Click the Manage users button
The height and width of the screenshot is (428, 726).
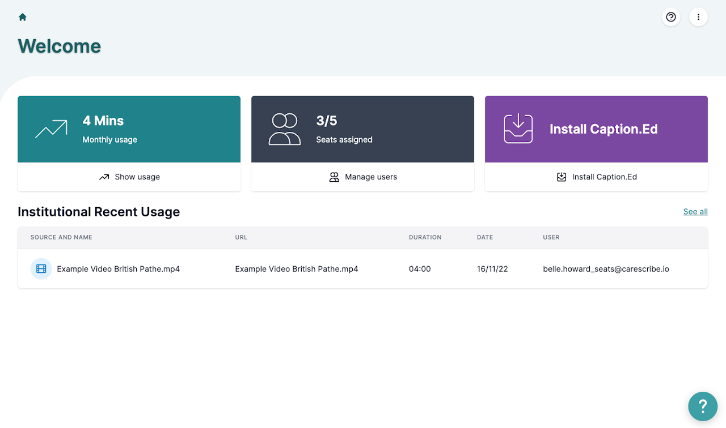(363, 177)
